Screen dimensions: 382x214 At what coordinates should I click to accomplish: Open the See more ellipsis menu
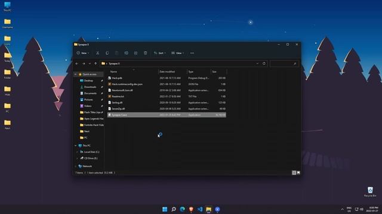coord(192,53)
